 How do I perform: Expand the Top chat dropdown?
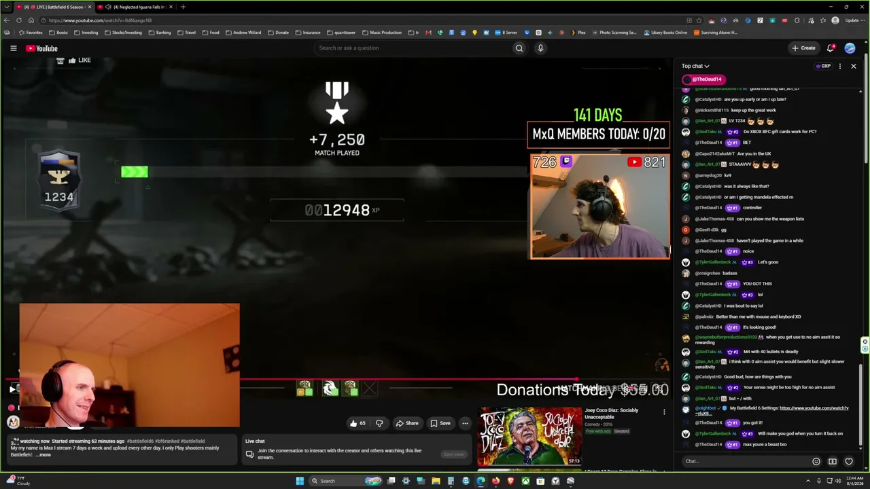click(x=695, y=66)
